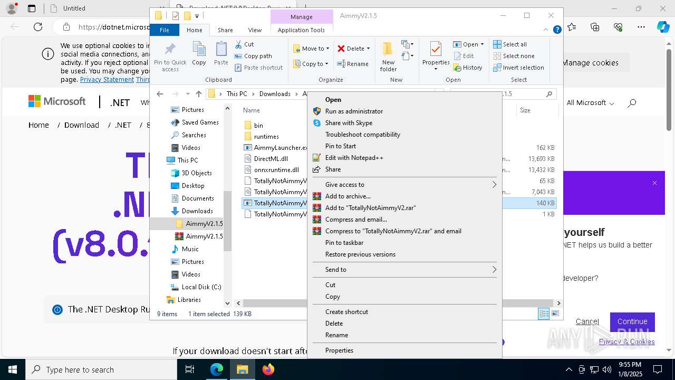Click the Explorer search magnifier icon
675x380 pixels.
click(549, 94)
